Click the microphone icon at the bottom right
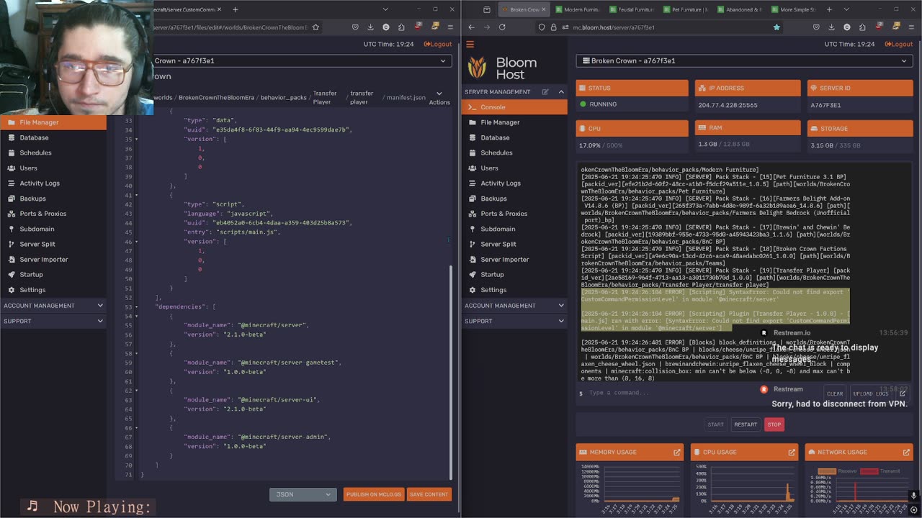Viewport: 922px width, 518px height. point(914,496)
